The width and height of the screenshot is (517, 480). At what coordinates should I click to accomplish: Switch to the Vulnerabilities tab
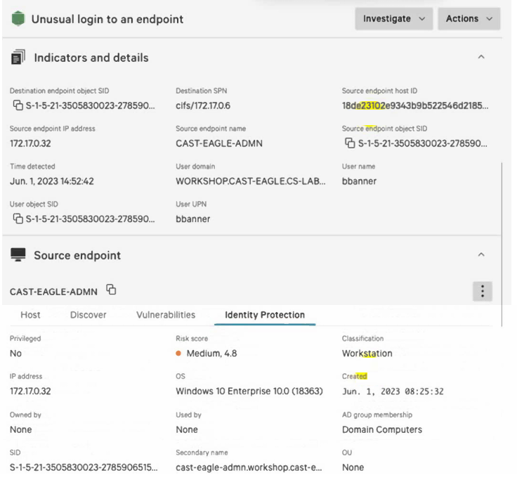[166, 315]
